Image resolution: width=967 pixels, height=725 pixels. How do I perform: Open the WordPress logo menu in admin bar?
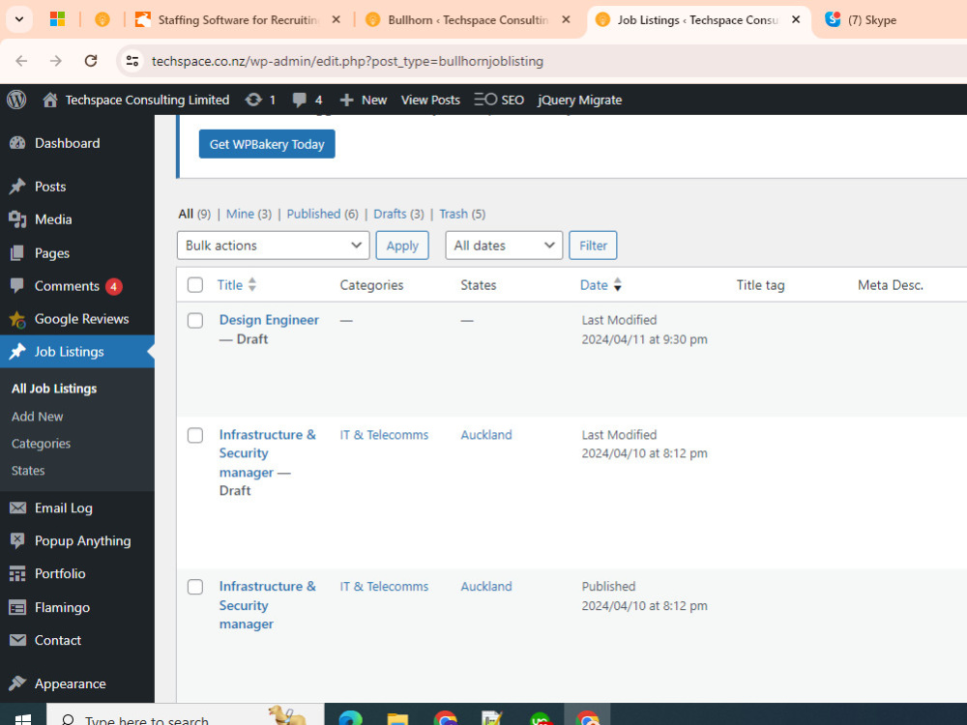tap(15, 100)
